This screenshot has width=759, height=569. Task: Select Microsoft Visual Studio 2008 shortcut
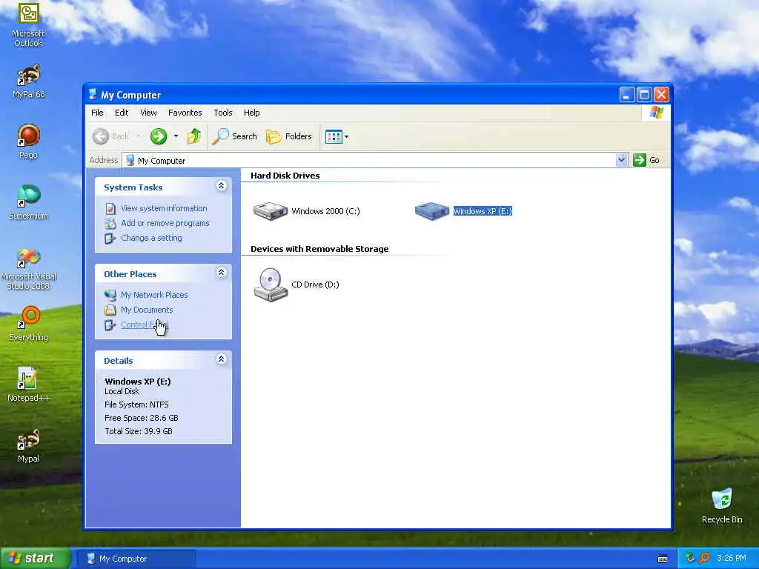click(x=28, y=269)
